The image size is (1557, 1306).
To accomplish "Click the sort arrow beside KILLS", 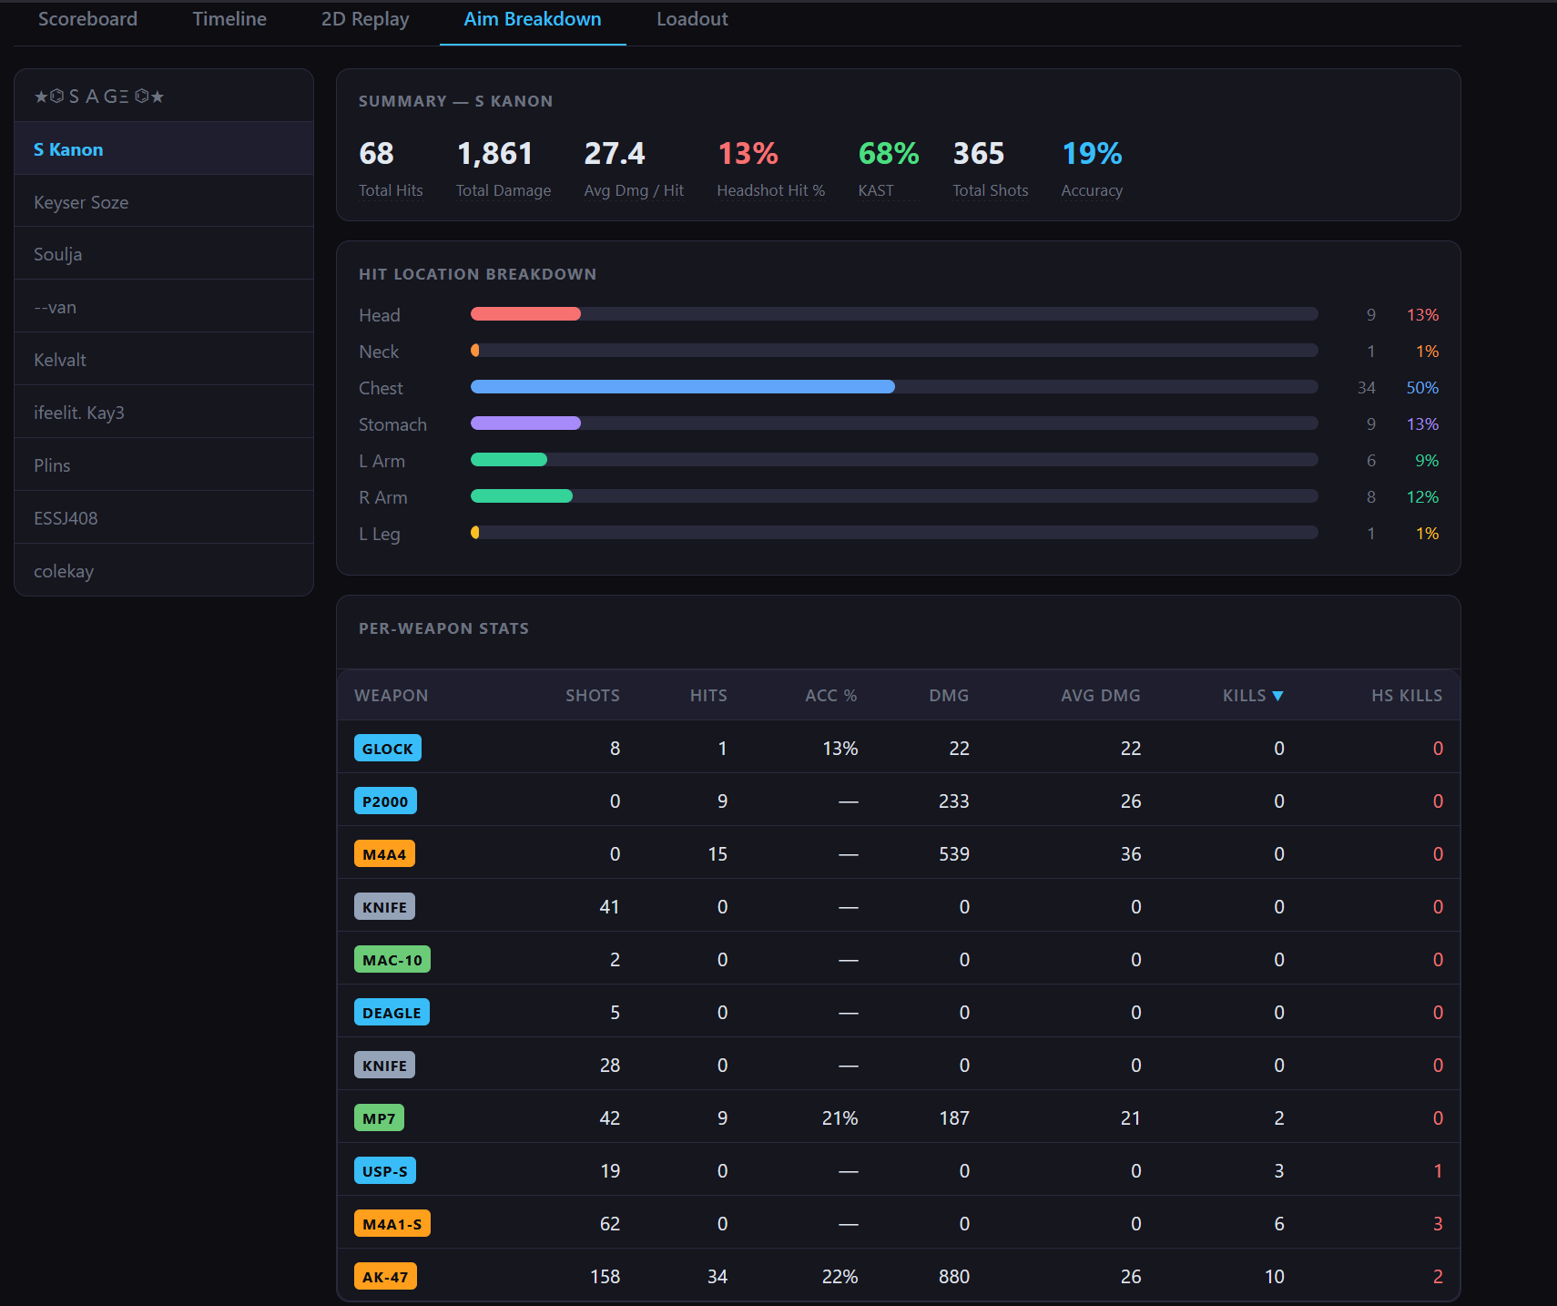I will pyautogui.click(x=1277, y=696).
